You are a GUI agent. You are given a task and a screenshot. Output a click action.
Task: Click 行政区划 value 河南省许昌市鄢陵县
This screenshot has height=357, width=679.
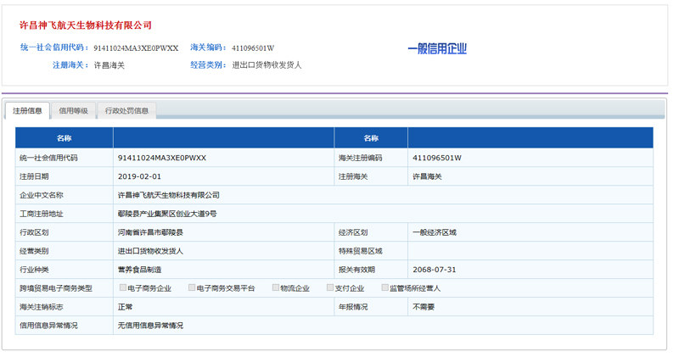[x=150, y=232]
